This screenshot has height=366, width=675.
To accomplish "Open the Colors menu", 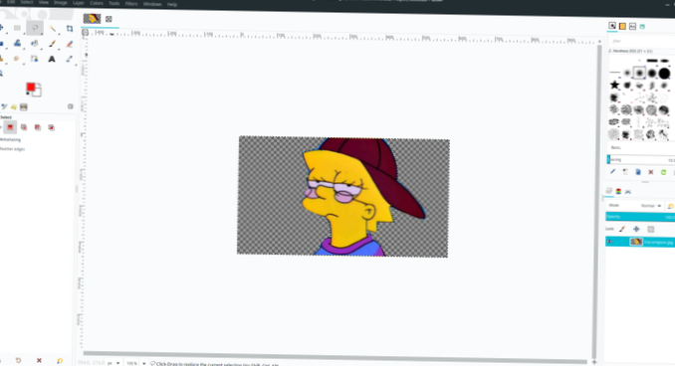I will (x=97, y=3).
